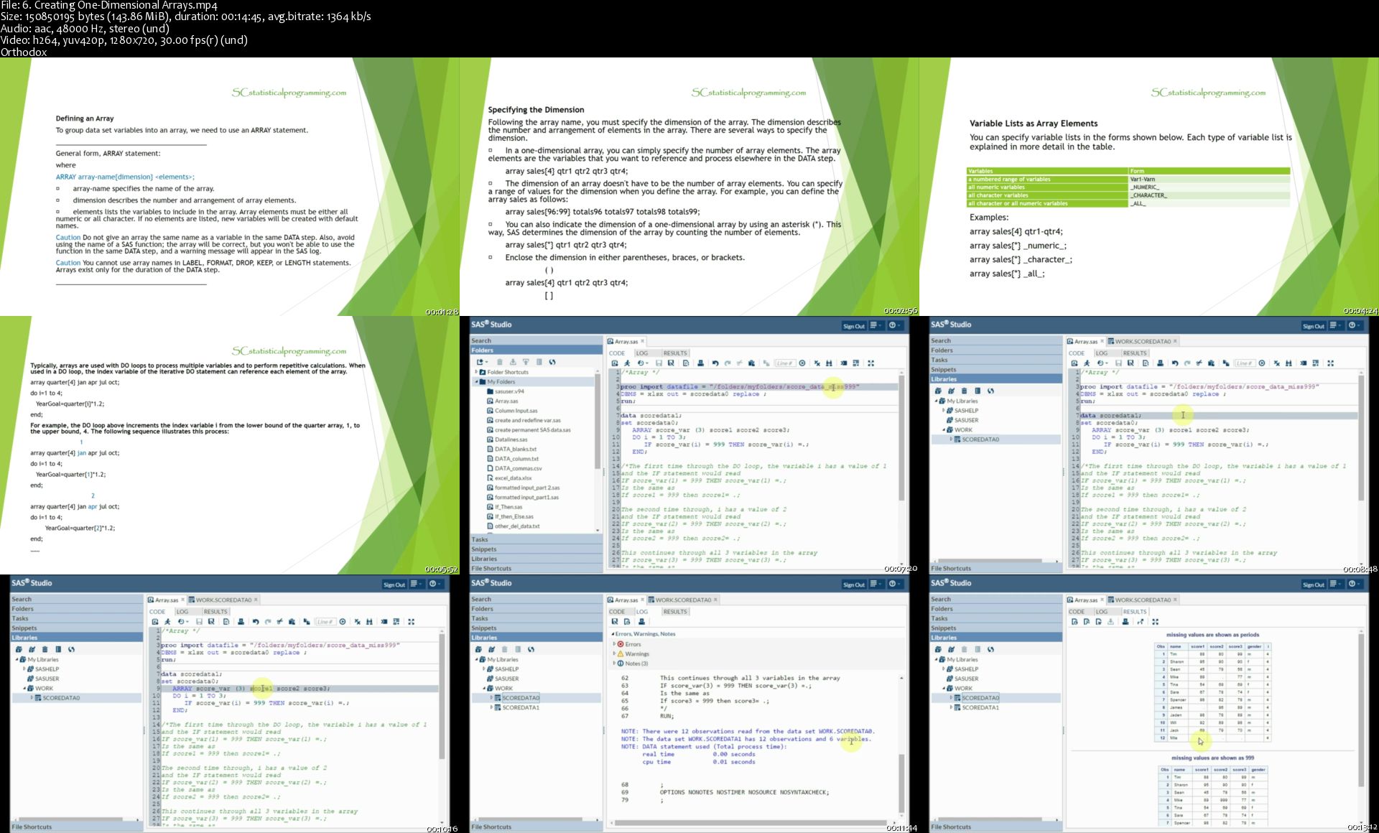Open RESULTS tab in the 00:07:20 frame

point(674,353)
